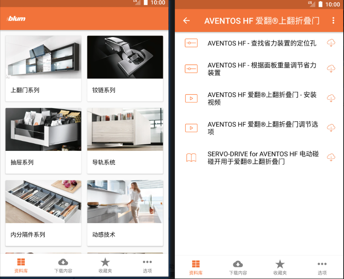The width and height of the screenshot is (344, 279).
Task: Click the 抽屉系列 card label
Action: point(22,162)
